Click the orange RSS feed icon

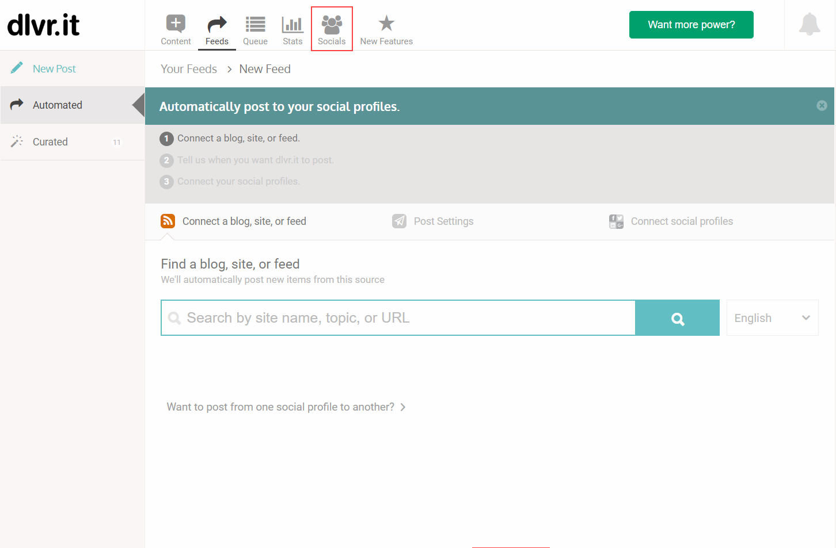tap(168, 221)
